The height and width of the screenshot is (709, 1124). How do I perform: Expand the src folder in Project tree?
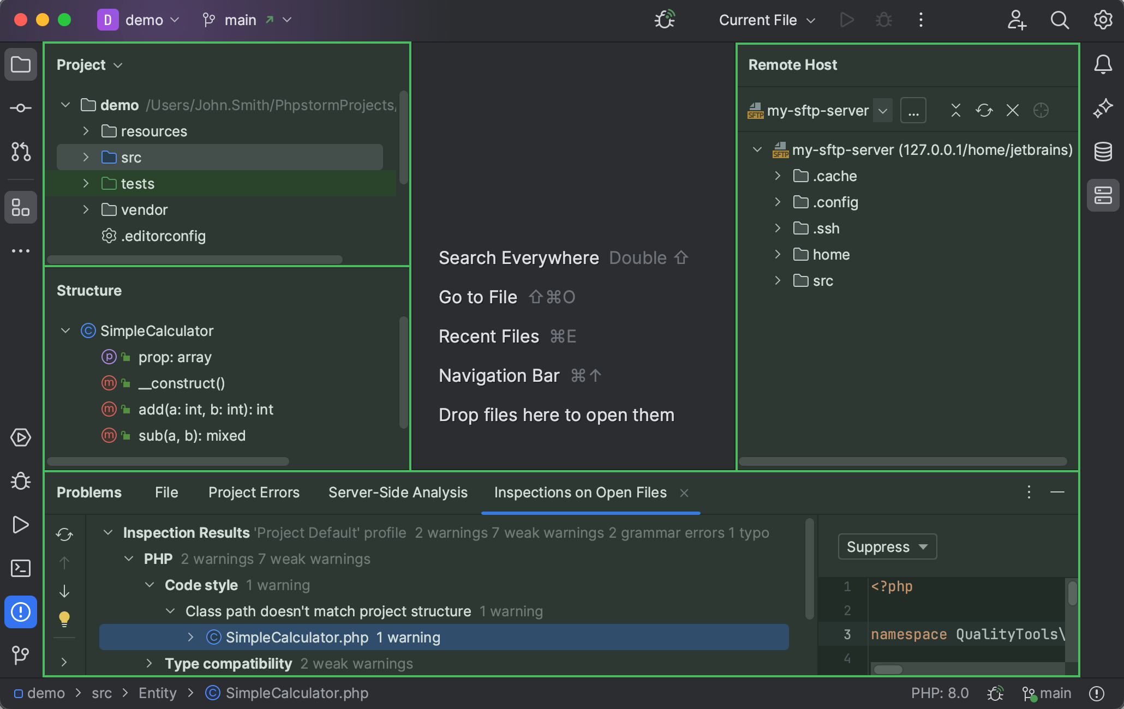[86, 157]
